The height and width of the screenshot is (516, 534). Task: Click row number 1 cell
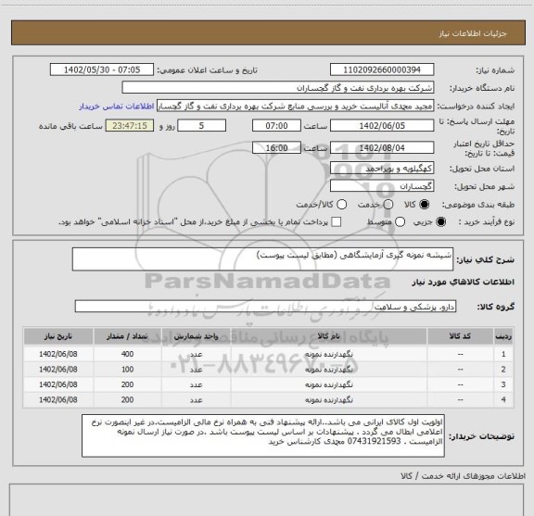(x=503, y=354)
